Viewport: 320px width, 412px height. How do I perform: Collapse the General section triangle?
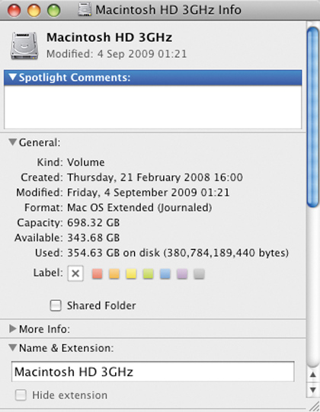pos(12,142)
